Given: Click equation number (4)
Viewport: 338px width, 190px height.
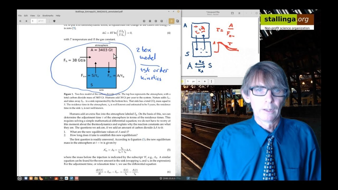Looking at the screenshot, I should 169,33.
